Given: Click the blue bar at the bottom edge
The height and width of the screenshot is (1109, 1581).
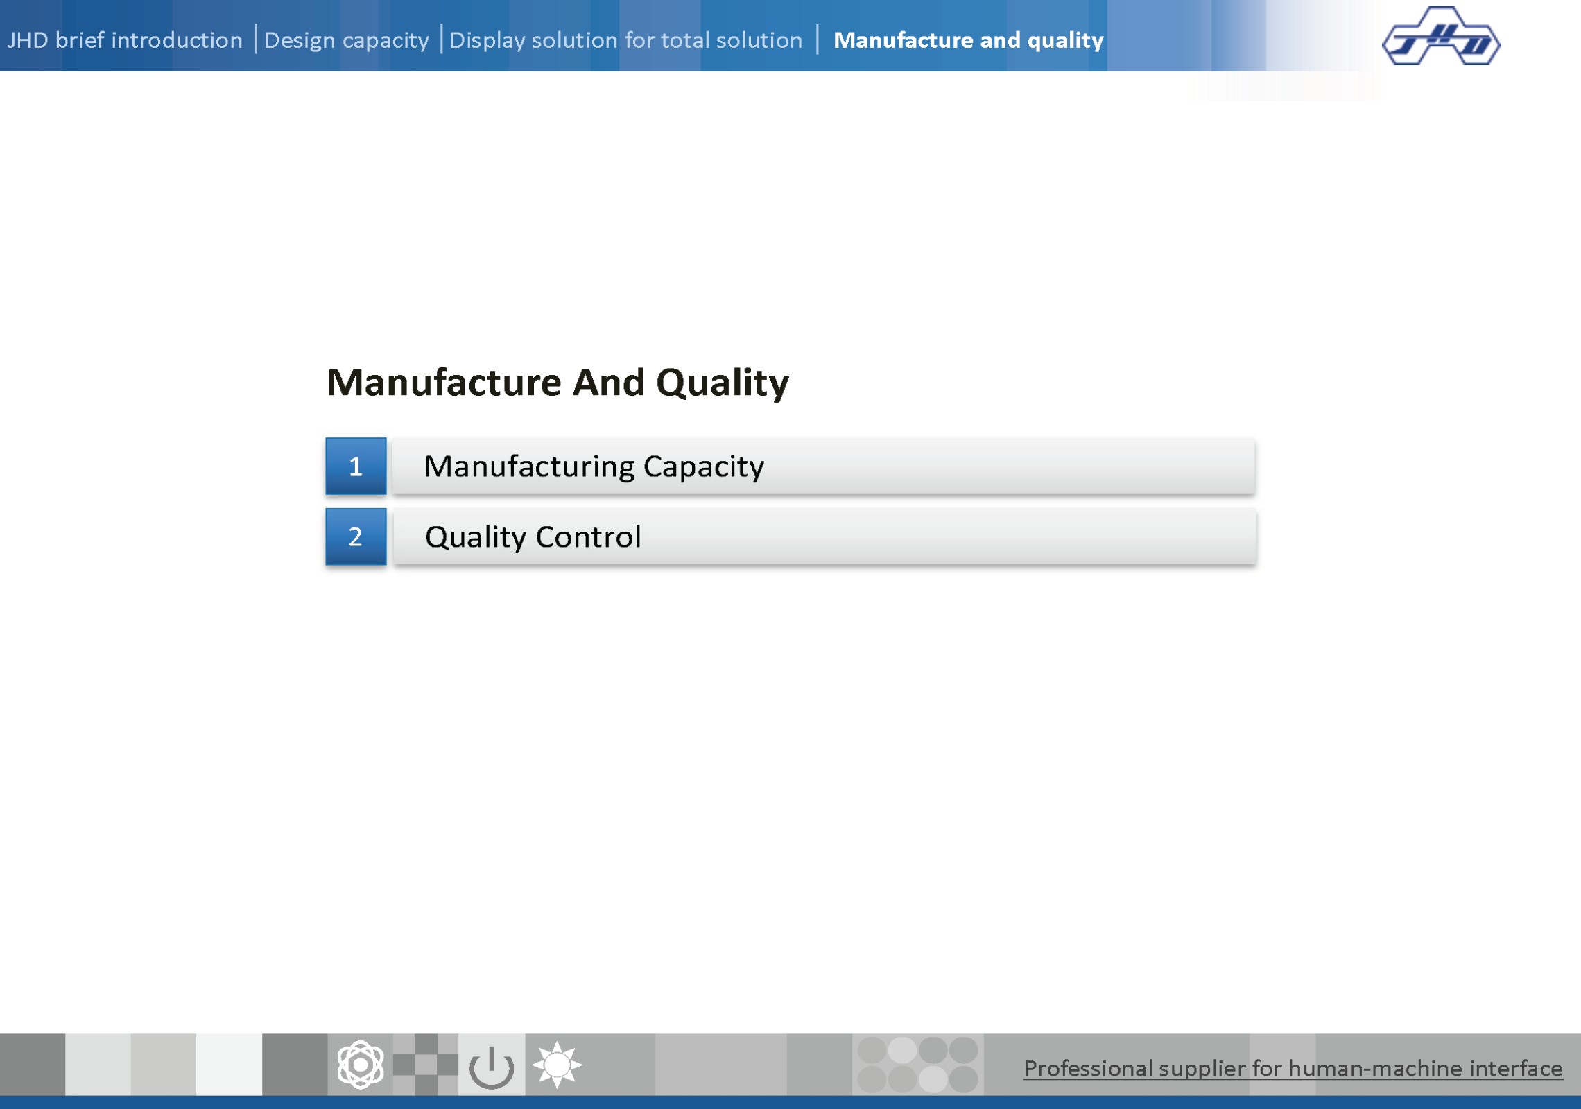Looking at the screenshot, I should (x=790, y=1102).
